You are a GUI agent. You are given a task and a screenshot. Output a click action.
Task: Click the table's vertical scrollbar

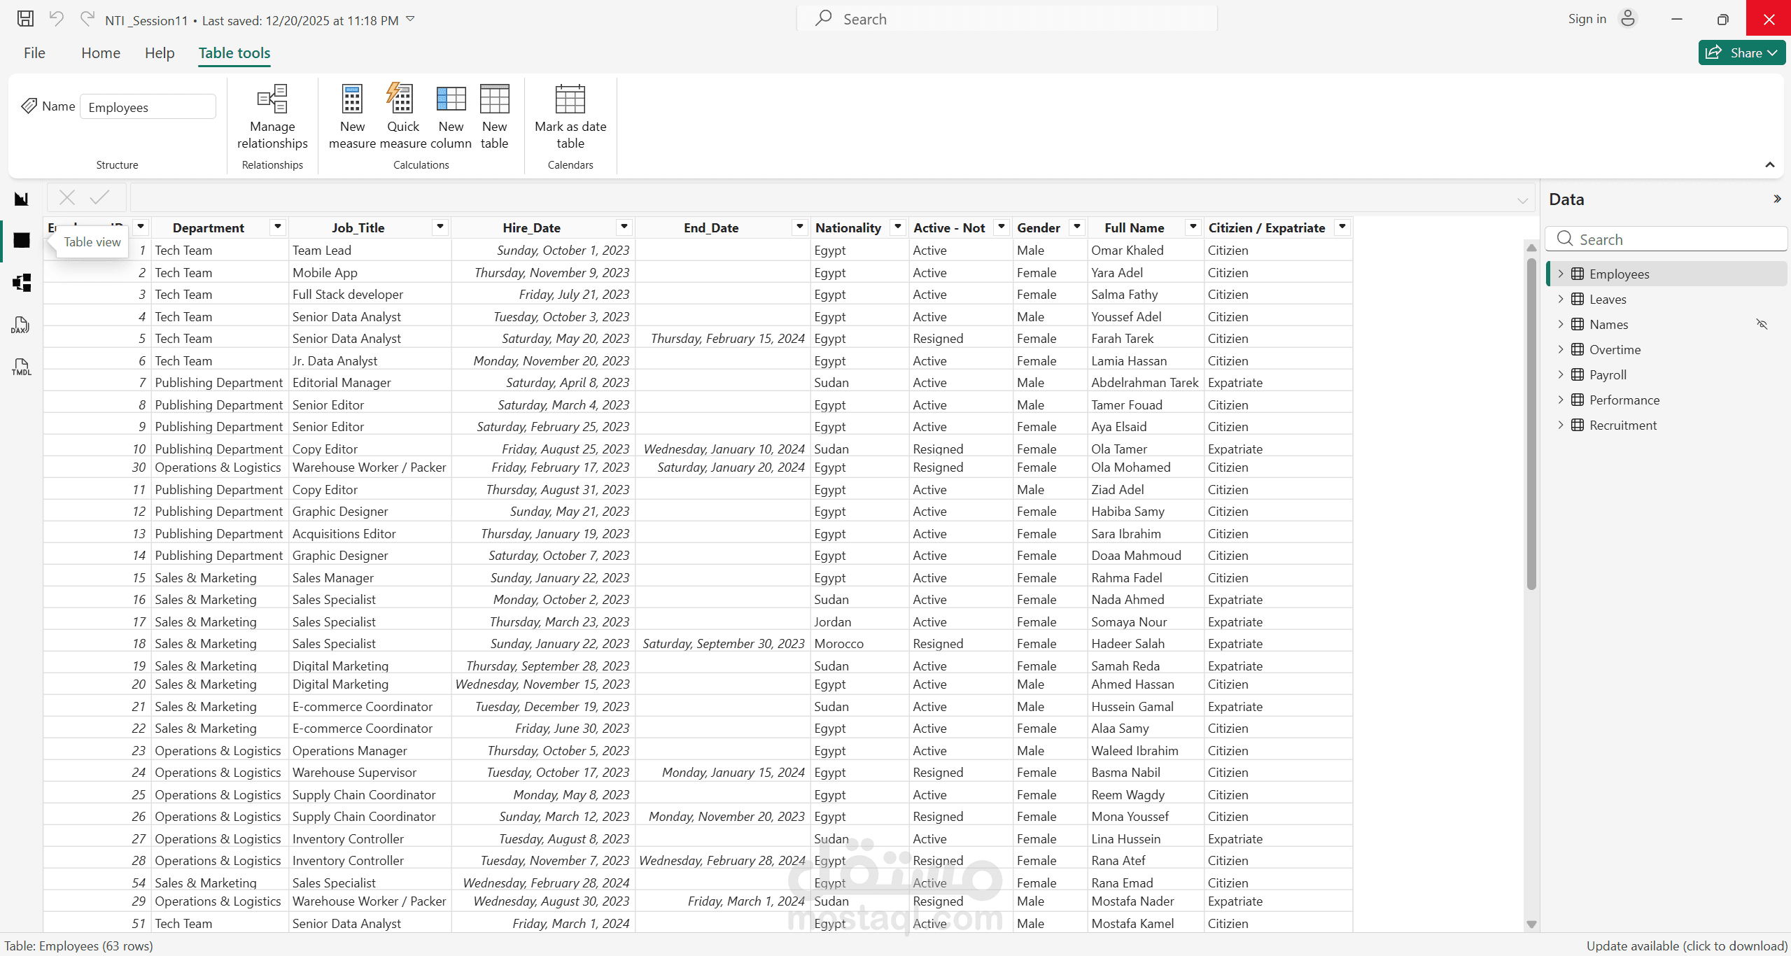(1531, 420)
